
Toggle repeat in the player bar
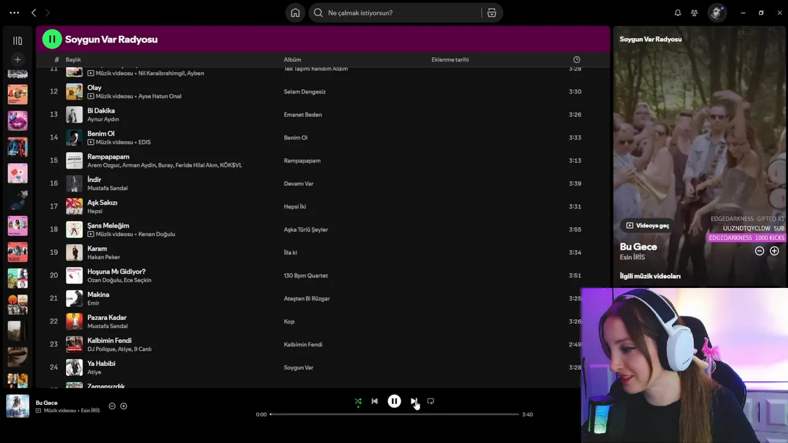click(430, 402)
